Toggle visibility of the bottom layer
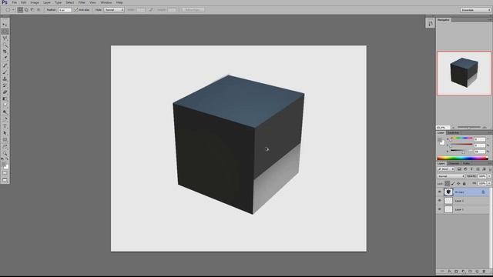This screenshot has height=277, width=493. tap(440, 209)
